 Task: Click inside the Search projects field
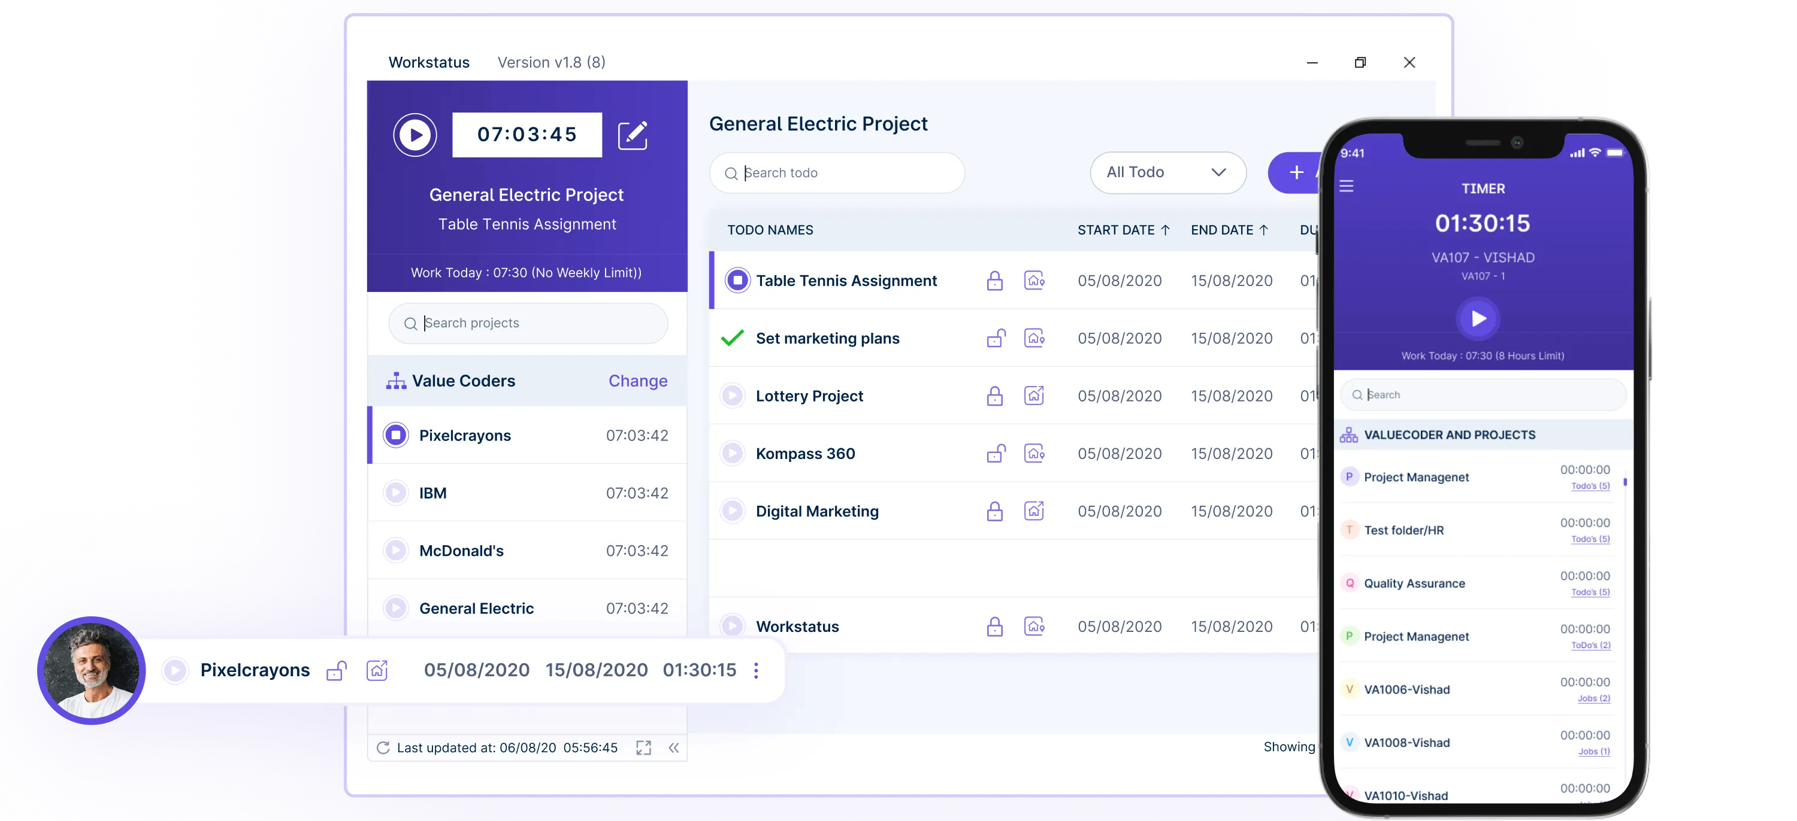coord(528,323)
